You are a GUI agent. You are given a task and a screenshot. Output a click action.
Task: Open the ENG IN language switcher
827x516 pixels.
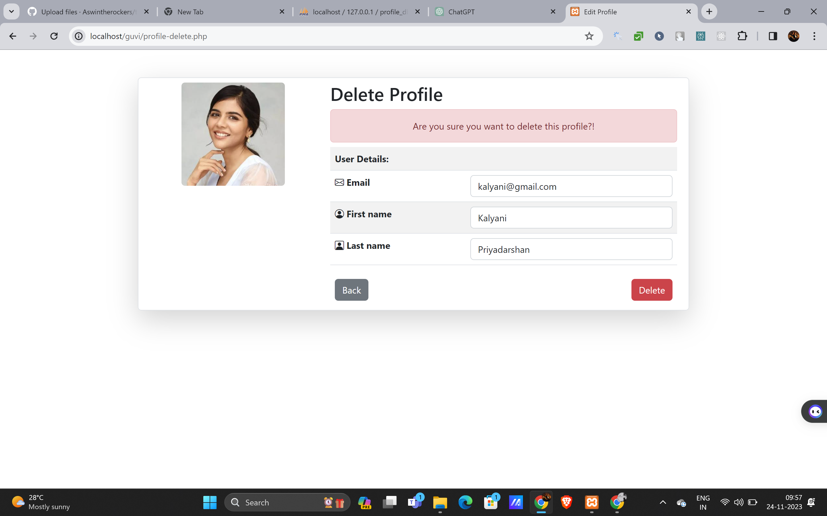703,502
